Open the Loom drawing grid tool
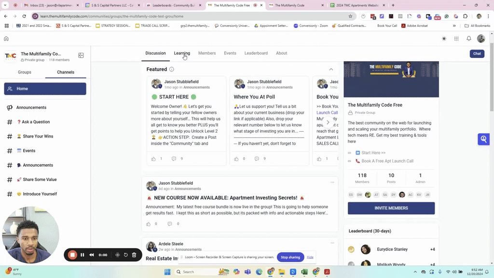Image resolution: width=494 pixels, height=278 pixels. coord(118,255)
